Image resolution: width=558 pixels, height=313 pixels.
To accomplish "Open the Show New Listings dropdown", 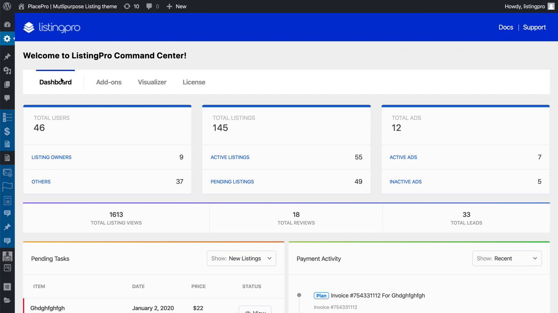I will tap(242, 258).
